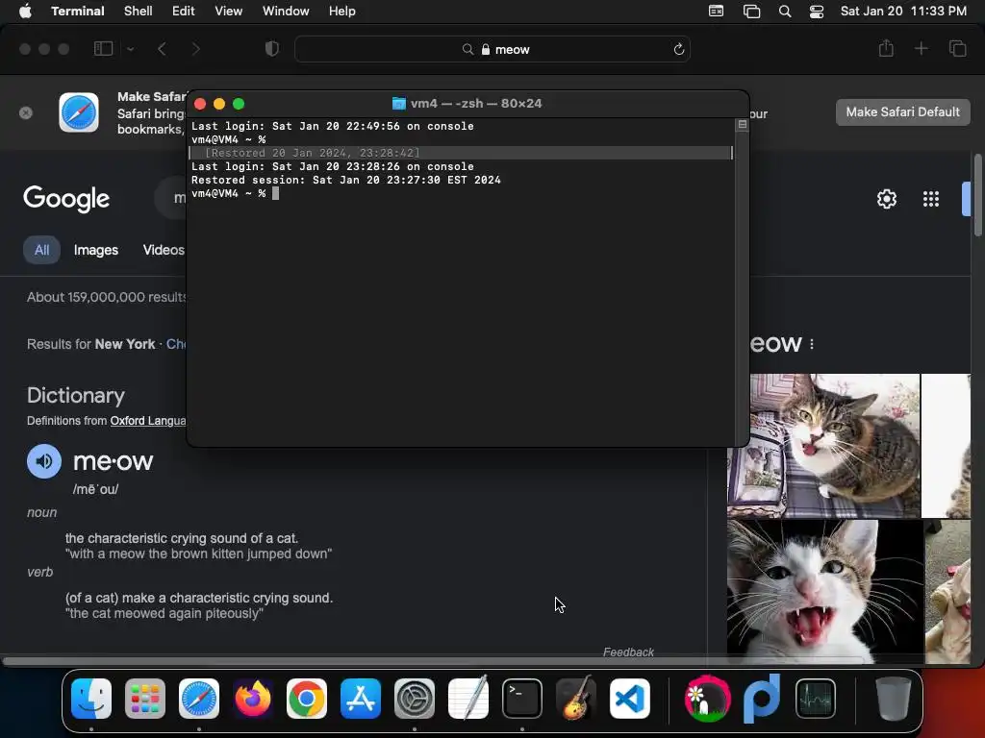Open Trash from the Dock
This screenshot has width=985, height=738.
[x=894, y=699]
